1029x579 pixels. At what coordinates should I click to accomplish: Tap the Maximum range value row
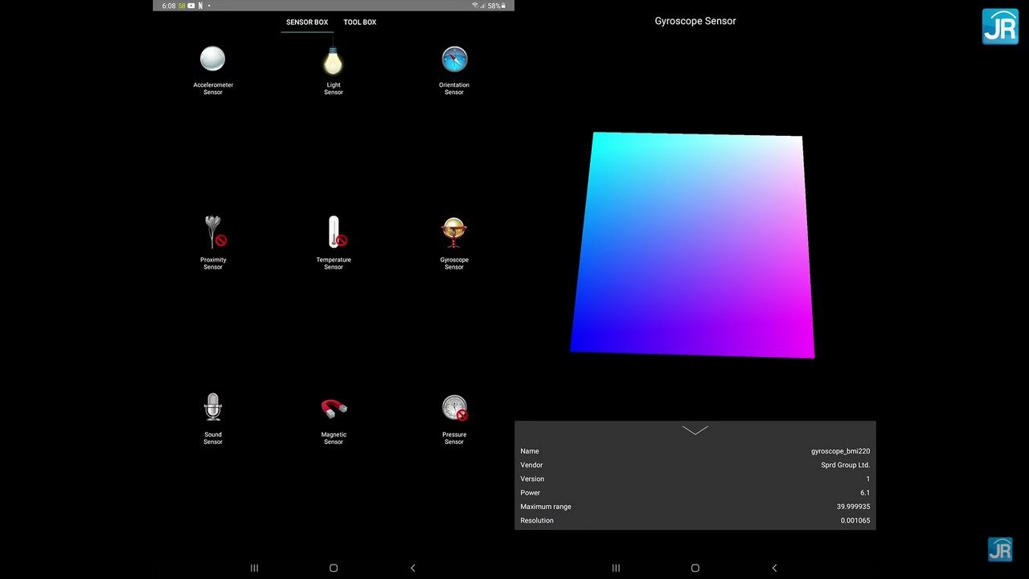pyautogui.click(x=695, y=507)
